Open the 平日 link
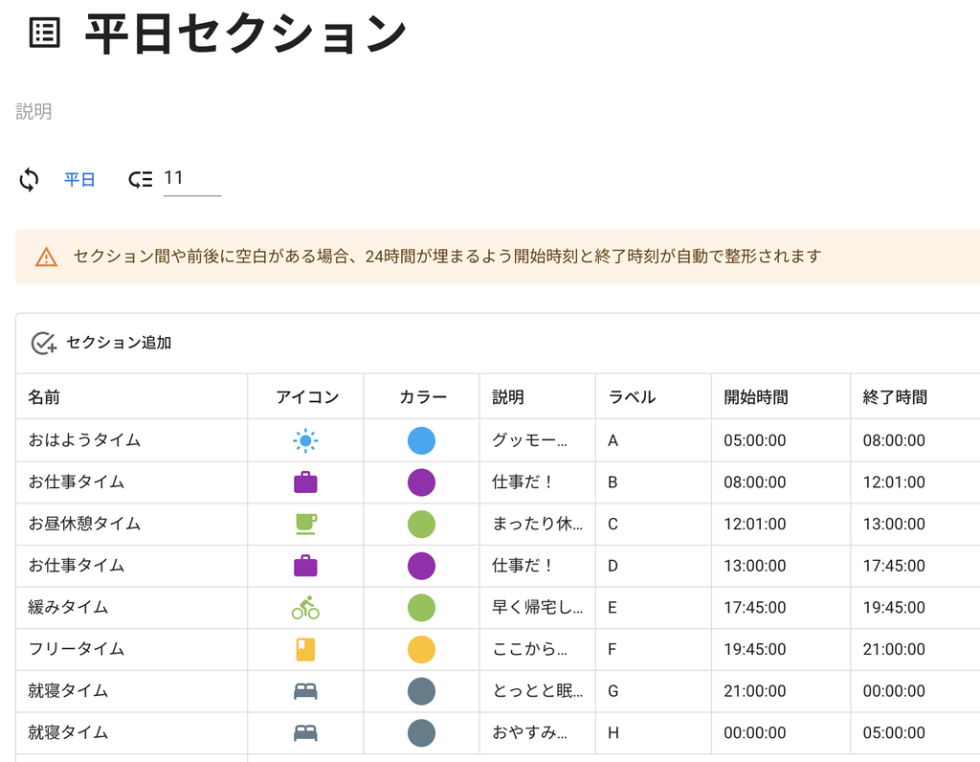The height and width of the screenshot is (762, 980). tap(79, 180)
